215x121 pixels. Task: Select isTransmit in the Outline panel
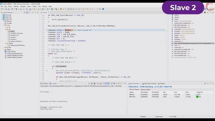click(177, 41)
